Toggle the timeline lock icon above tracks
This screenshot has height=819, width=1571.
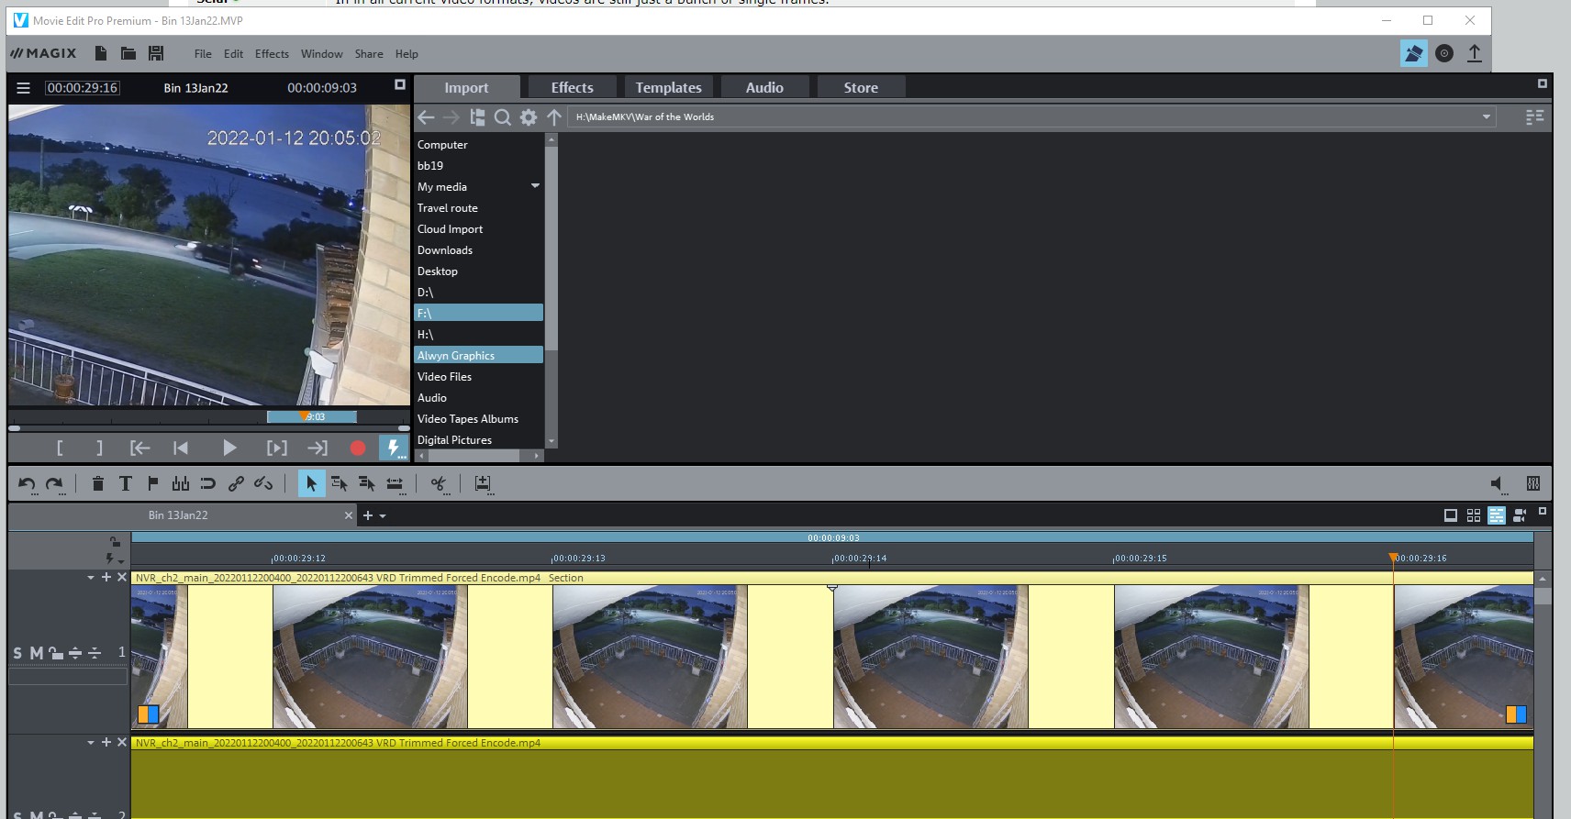tap(115, 542)
